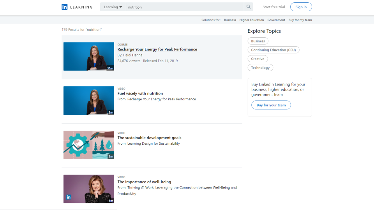This screenshot has width=374, height=210.
Task: Open The importance of well-being video
Action: tap(144, 182)
